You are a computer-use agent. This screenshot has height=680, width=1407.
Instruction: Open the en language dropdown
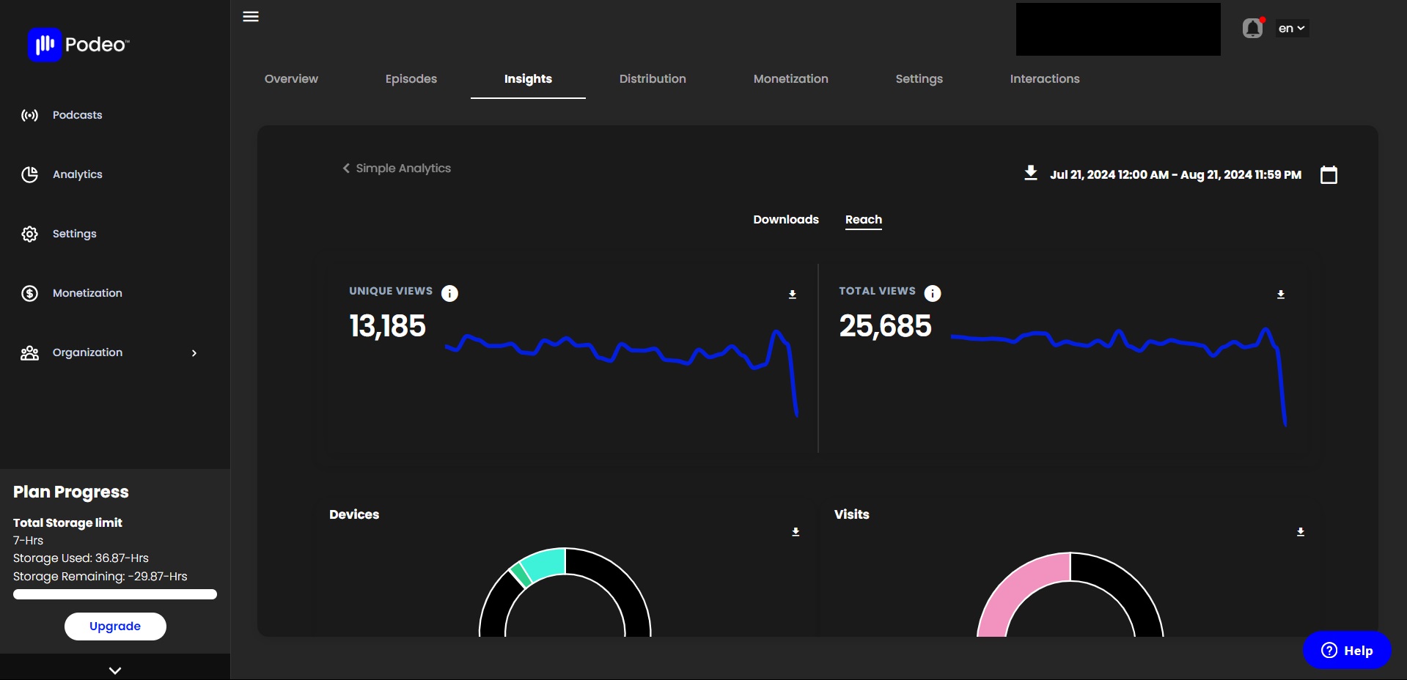tap(1292, 29)
